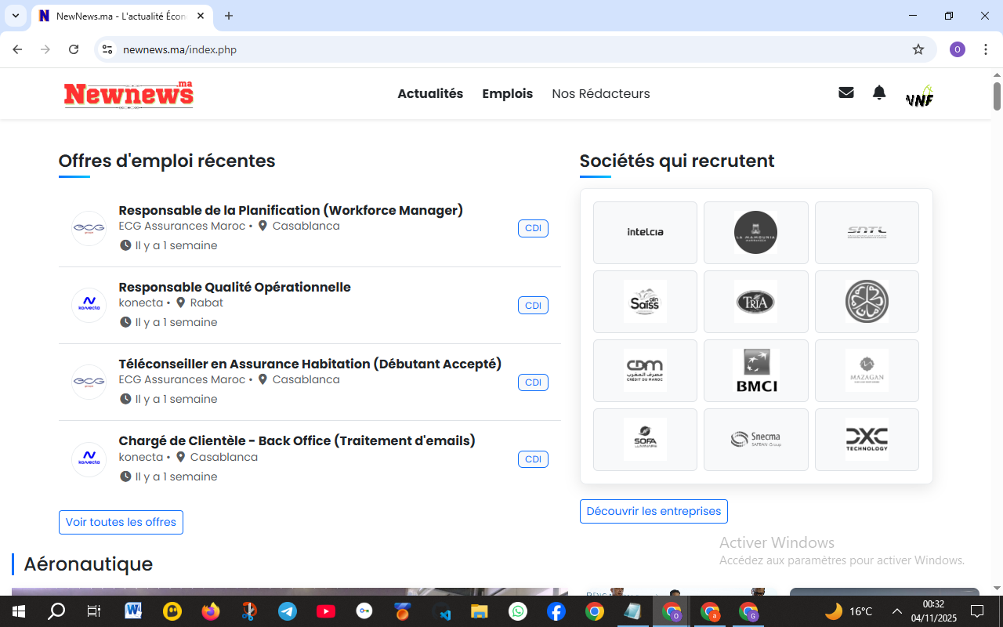1003x627 pixels.
Task: Expand the tab search dropdown arrow
Action: (x=15, y=16)
